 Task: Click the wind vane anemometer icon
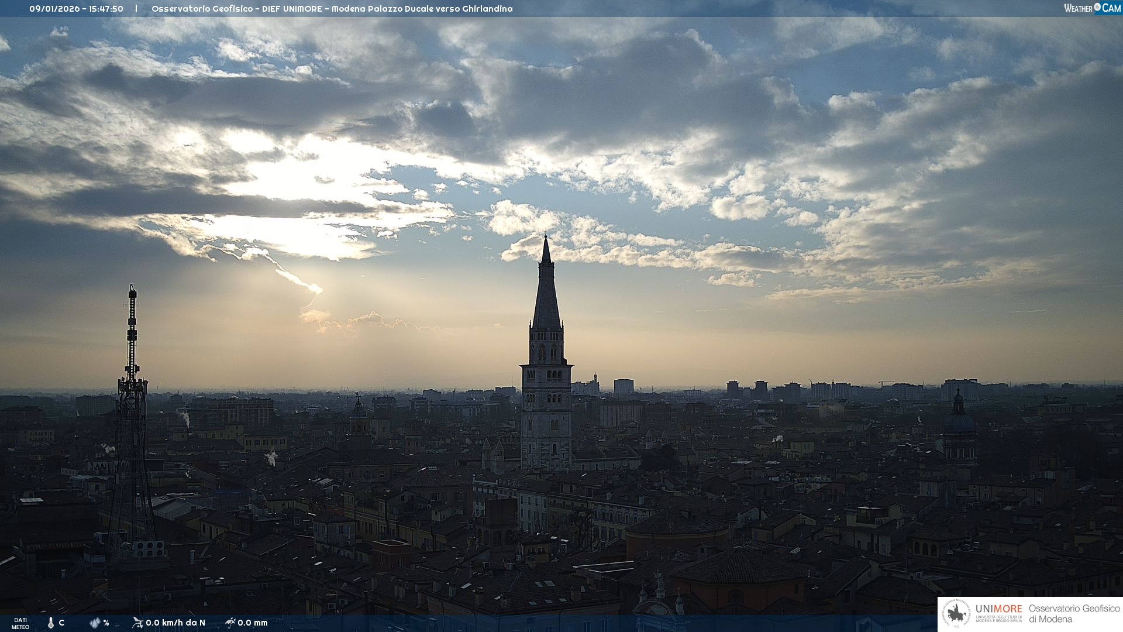coord(137,623)
